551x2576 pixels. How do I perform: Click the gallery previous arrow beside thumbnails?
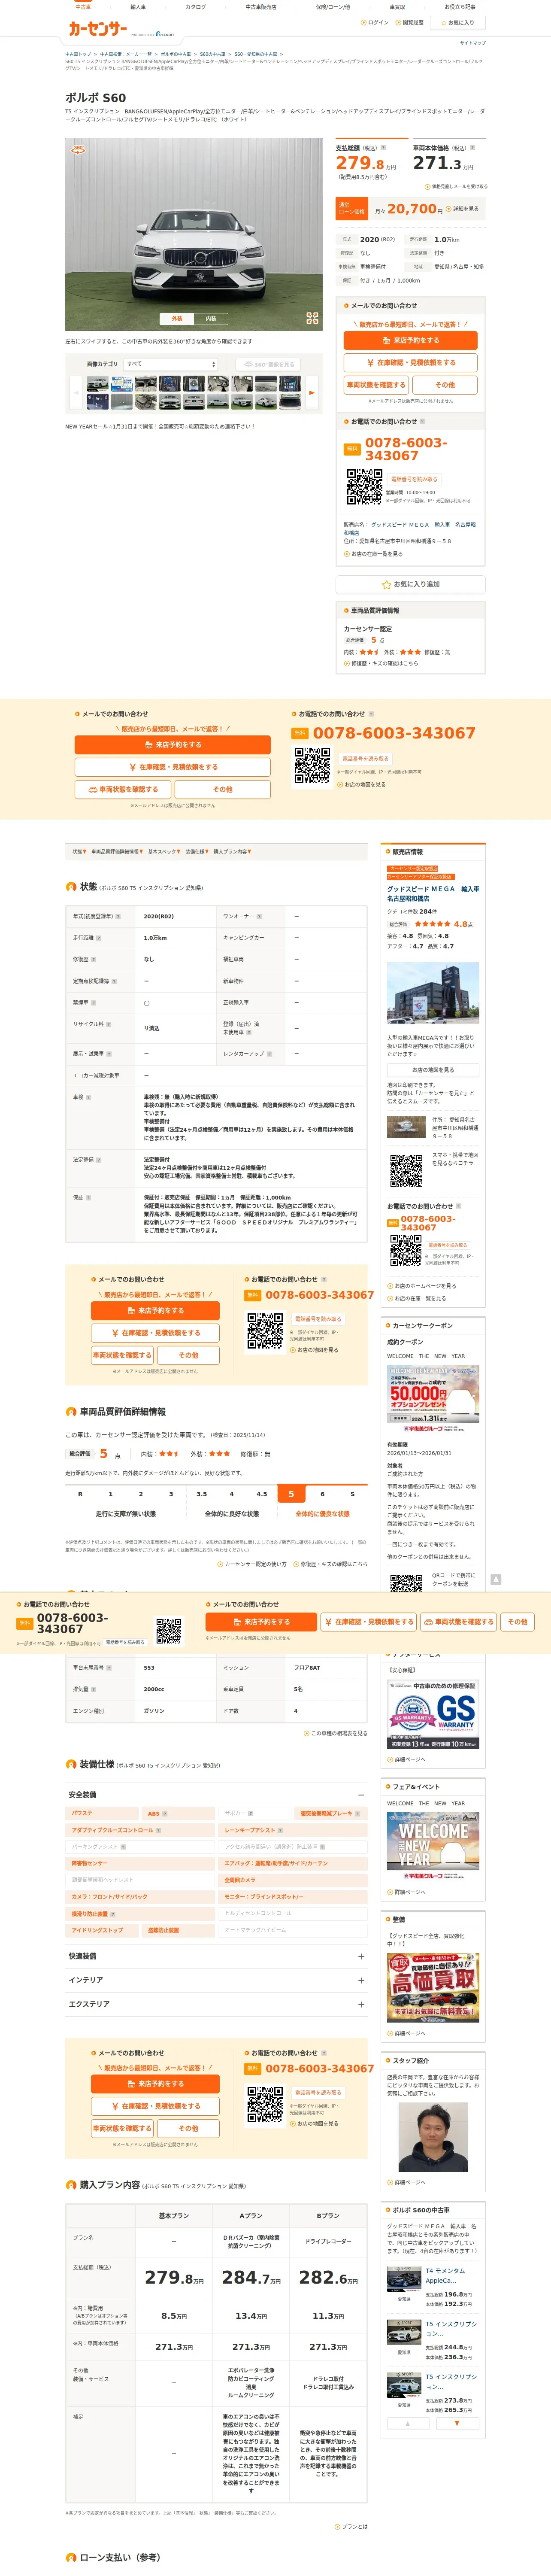coord(76,392)
